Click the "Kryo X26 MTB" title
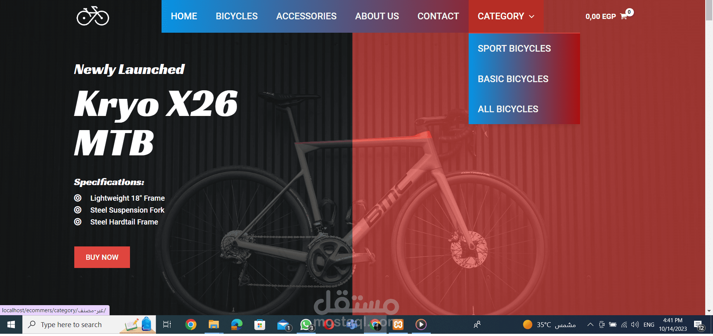Image resolution: width=713 pixels, height=336 pixels. coord(156,123)
